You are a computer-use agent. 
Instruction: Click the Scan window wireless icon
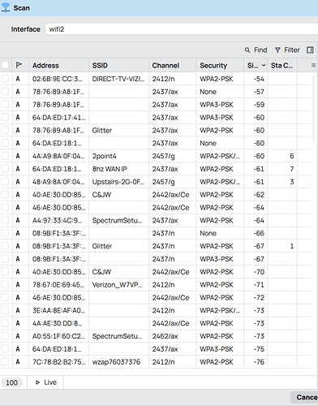(6, 7)
